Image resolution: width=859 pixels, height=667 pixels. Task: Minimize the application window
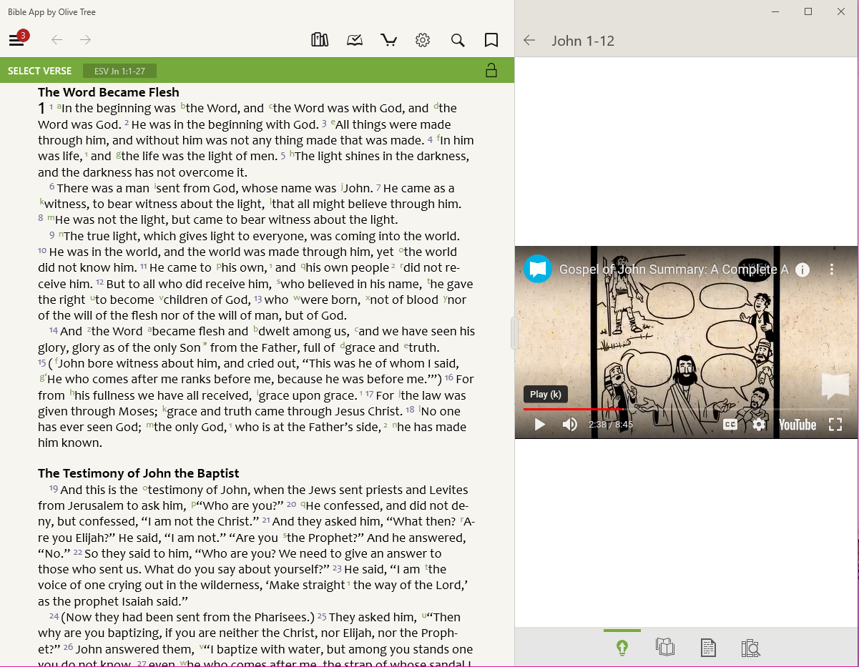(775, 11)
